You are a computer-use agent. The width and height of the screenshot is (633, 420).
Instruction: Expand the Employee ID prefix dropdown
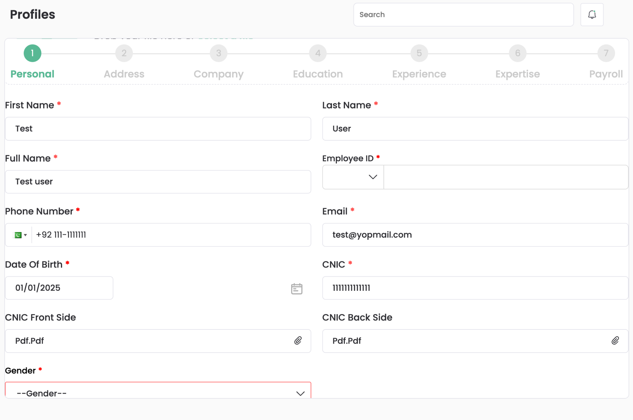coord(353,177)
